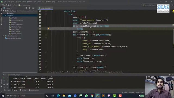Click tool windows quick access icon bottom-left
The height and width of the screenshot is (98, 174).
1,92
